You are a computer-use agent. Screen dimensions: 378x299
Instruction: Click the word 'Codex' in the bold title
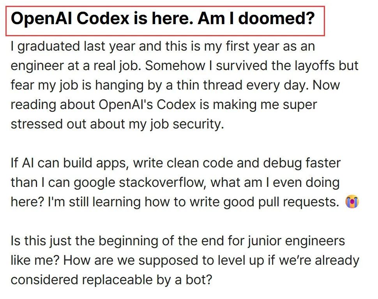(103, 18)
